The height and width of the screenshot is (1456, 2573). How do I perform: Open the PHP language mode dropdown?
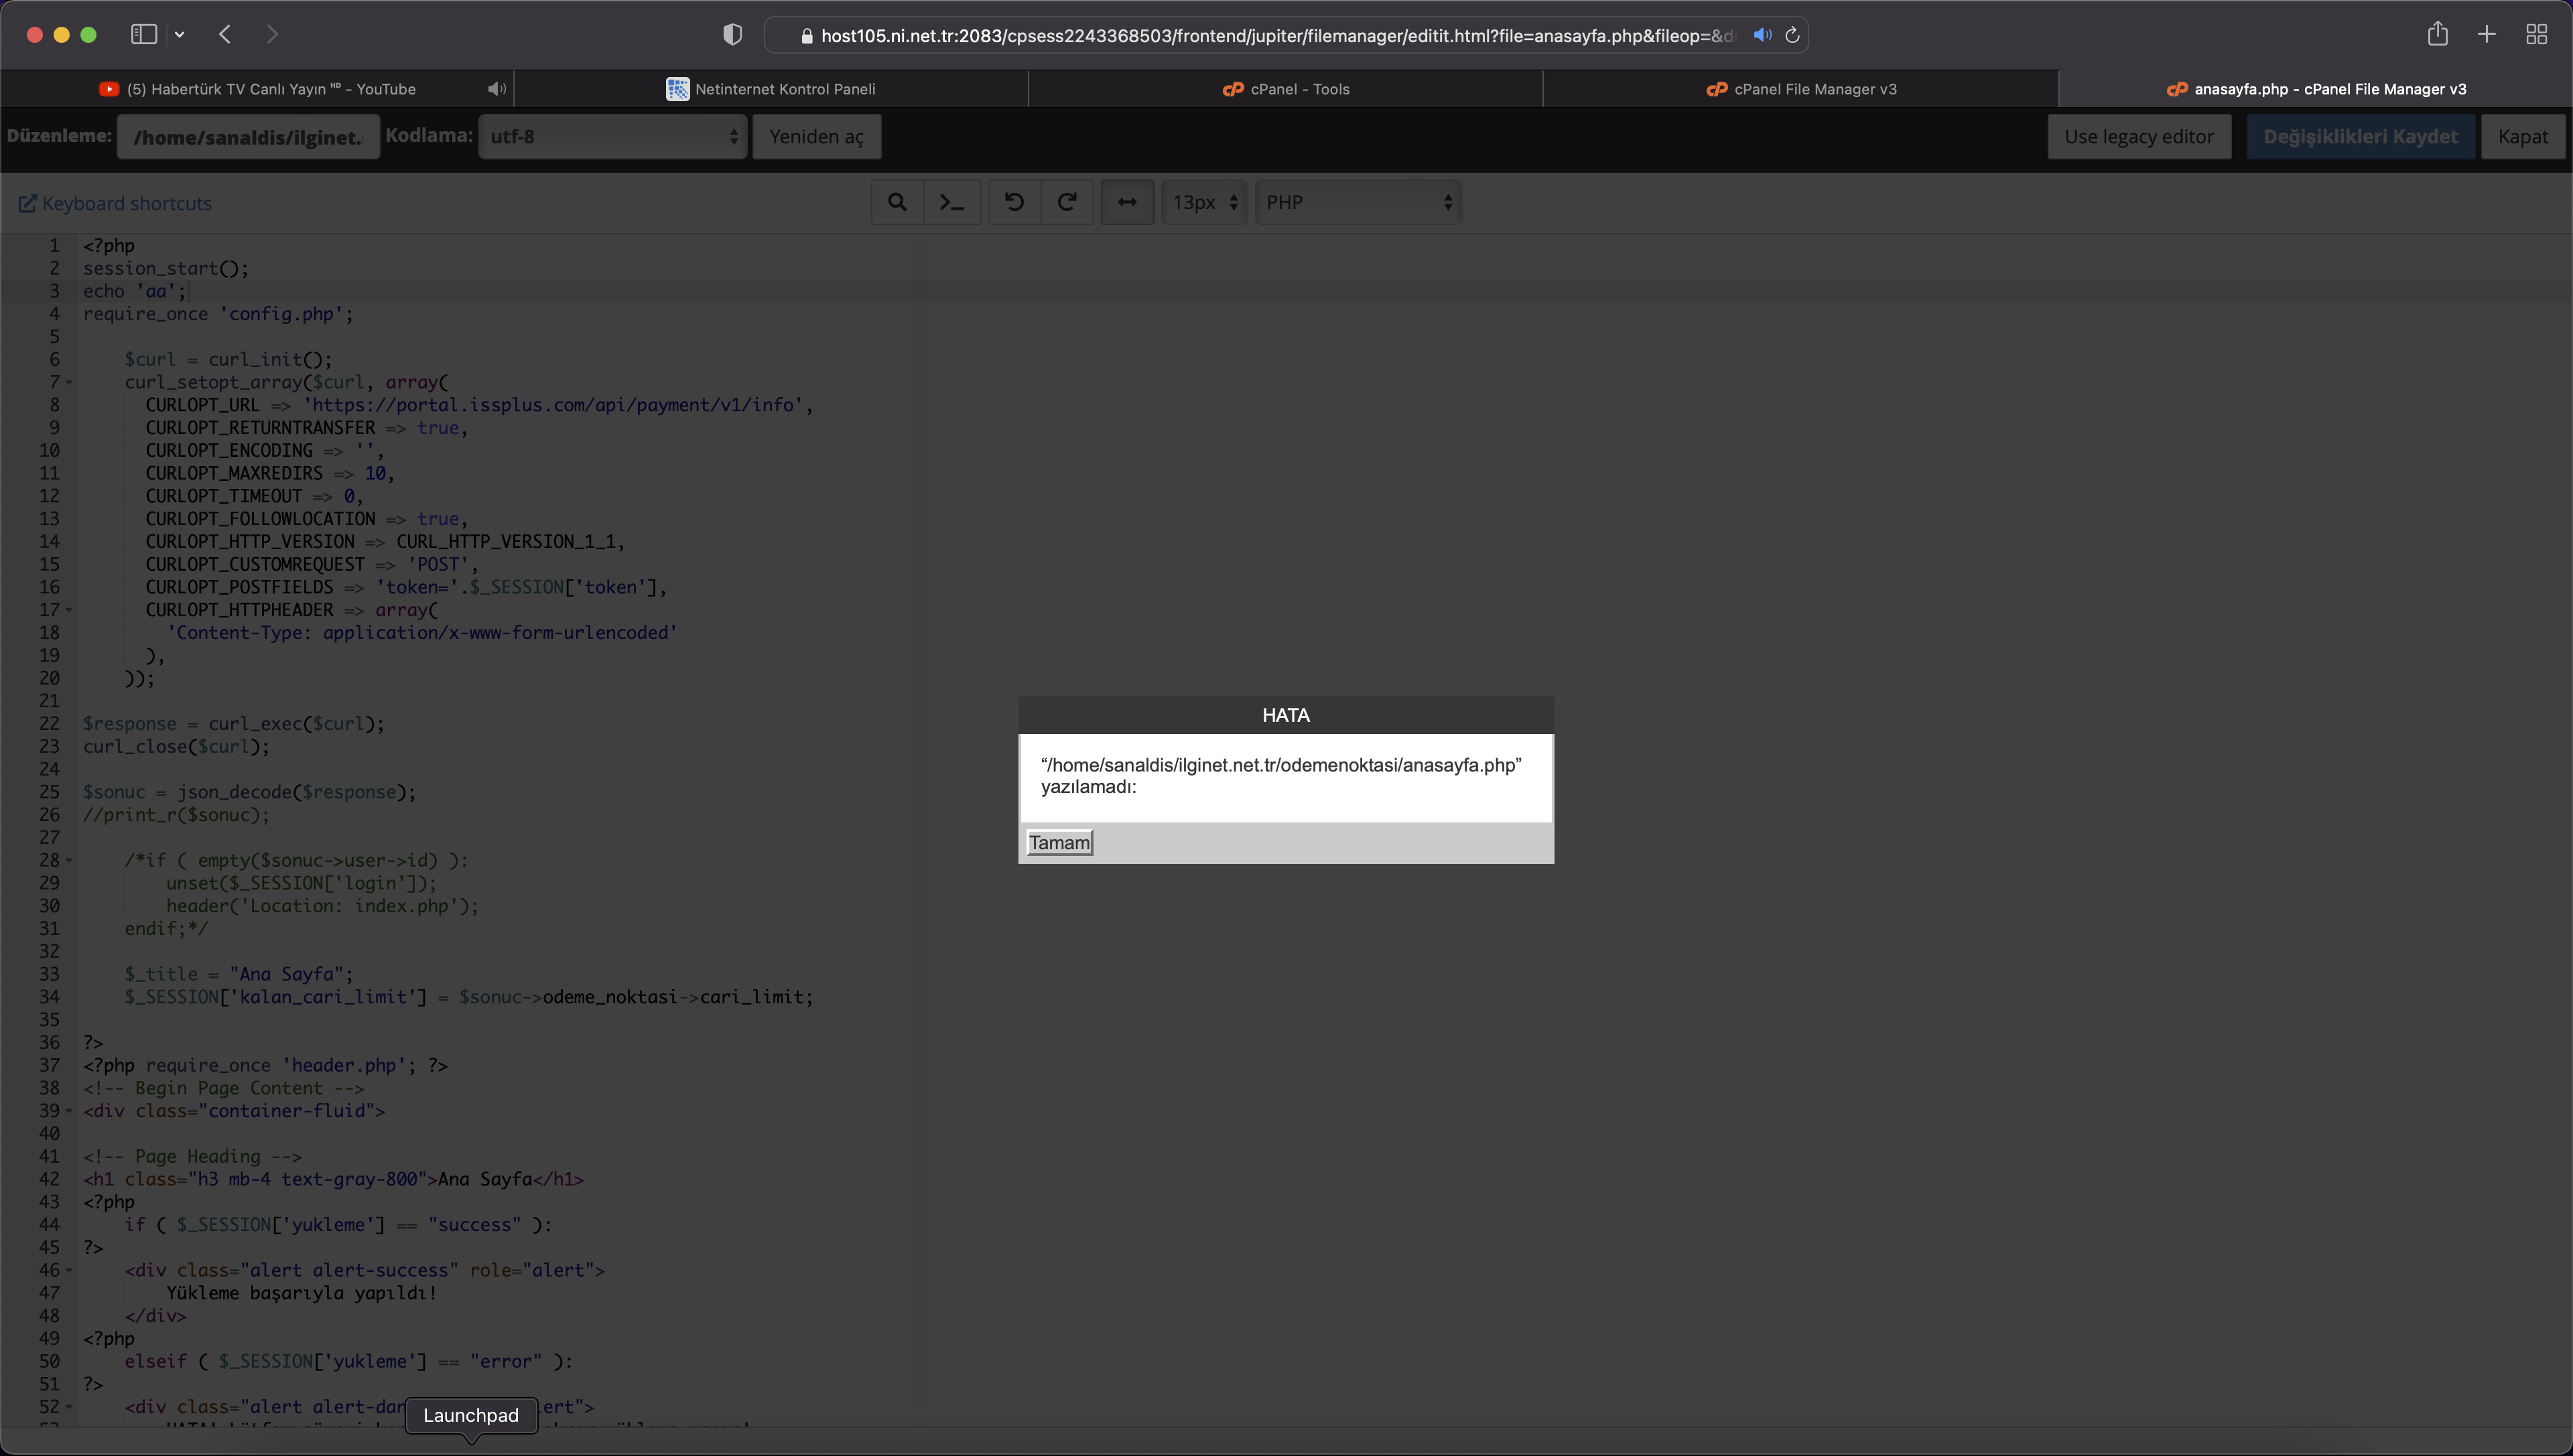pyautogui.click(x=1358, y=202)
